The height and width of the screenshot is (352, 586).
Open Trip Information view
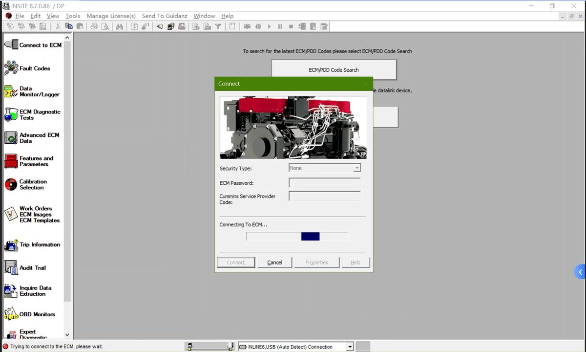click(11, 244)
